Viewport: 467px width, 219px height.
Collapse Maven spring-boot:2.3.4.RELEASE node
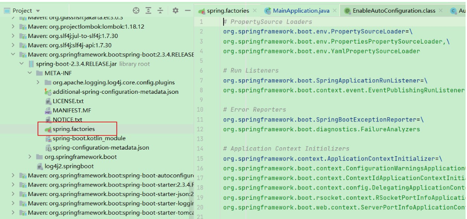click(13, 54)
